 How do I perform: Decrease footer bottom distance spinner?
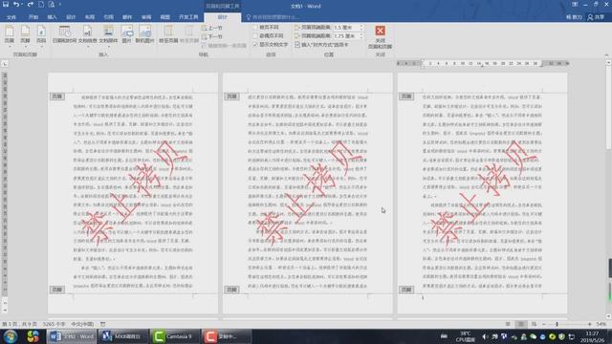(x=361, y=37)
